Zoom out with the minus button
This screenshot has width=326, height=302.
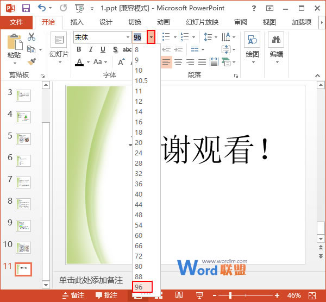pyautogui.click(x=215, y=295)
